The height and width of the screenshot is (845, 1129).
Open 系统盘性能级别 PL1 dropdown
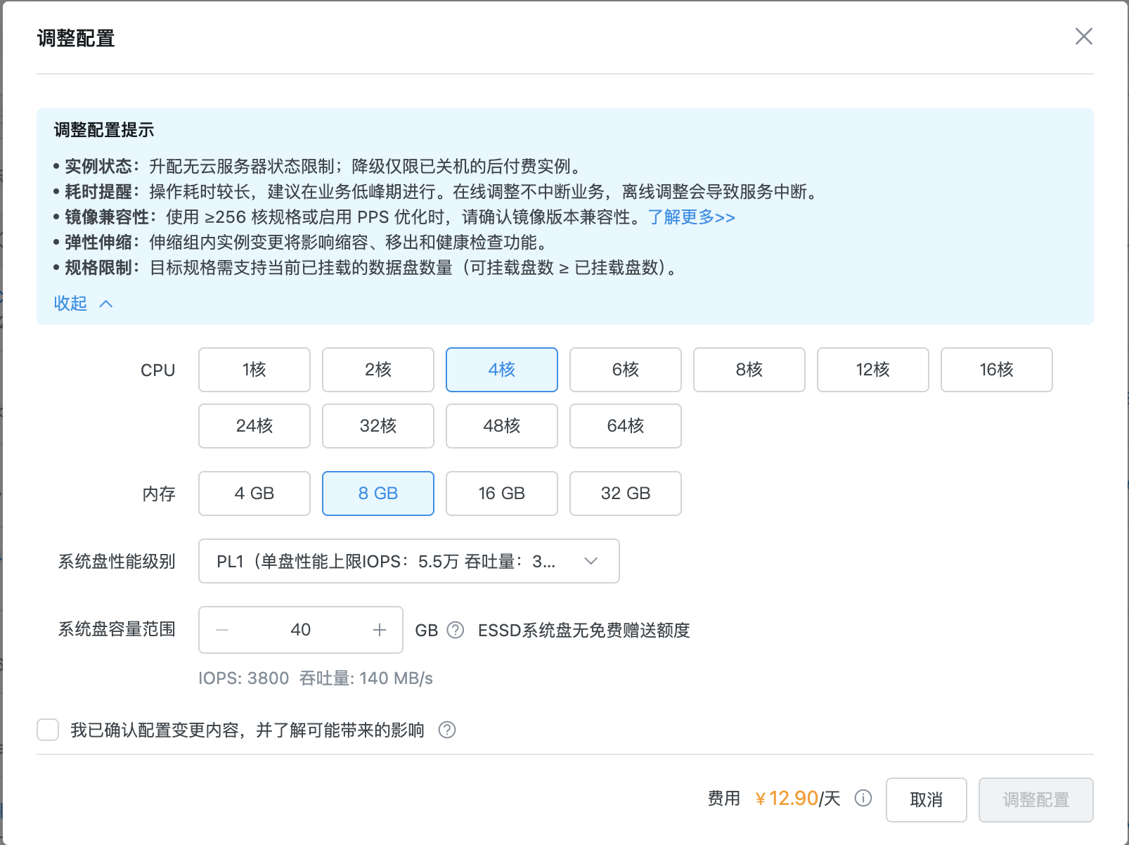408,561
